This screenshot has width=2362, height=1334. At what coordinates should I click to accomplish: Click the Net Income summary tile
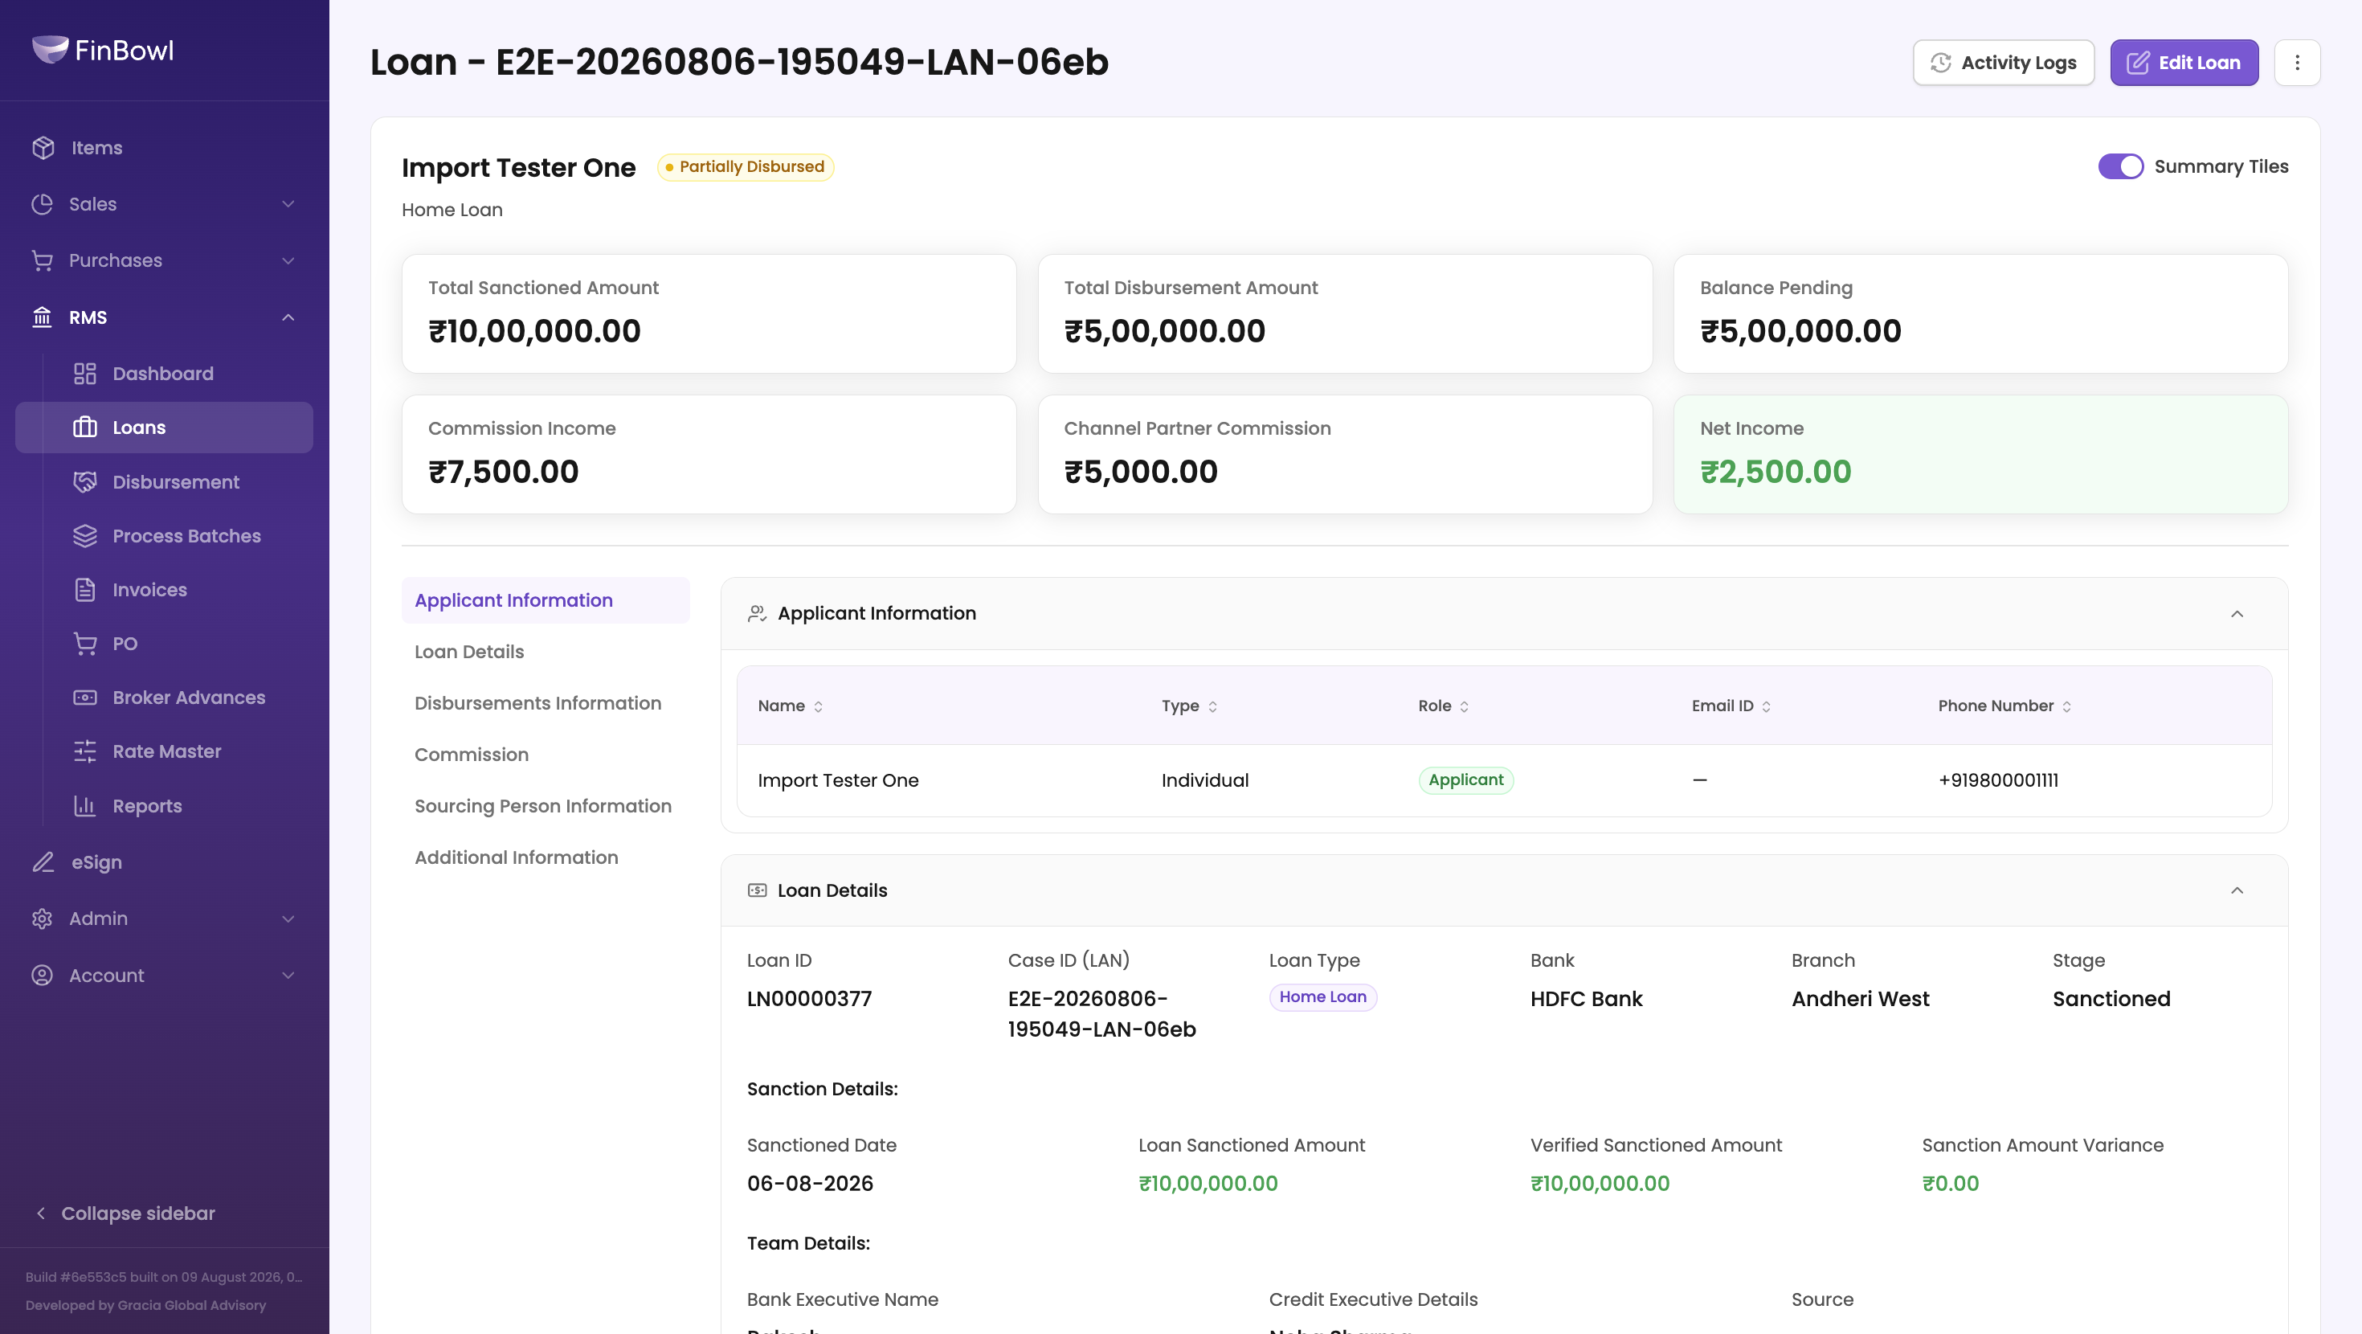tap(1980, 454)
